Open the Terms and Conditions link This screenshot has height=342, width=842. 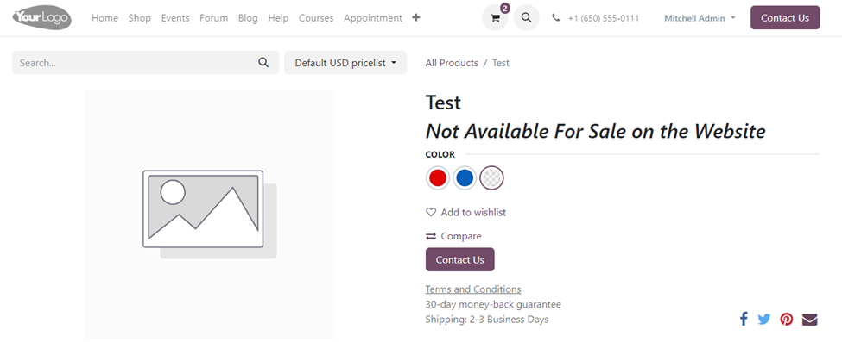[473, 289]
